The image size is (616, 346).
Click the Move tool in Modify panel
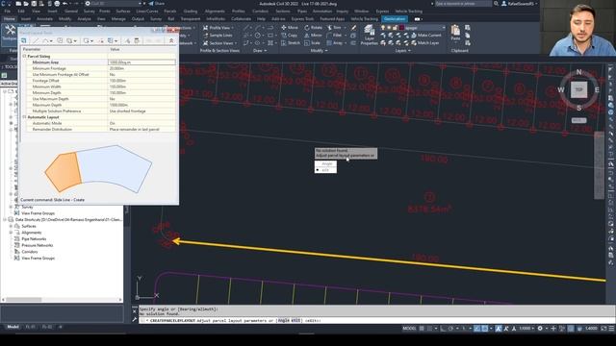click(290, 28)
